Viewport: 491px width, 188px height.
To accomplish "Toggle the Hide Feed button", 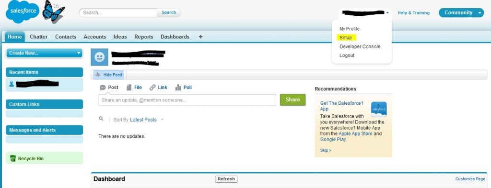I will point(108,75).
